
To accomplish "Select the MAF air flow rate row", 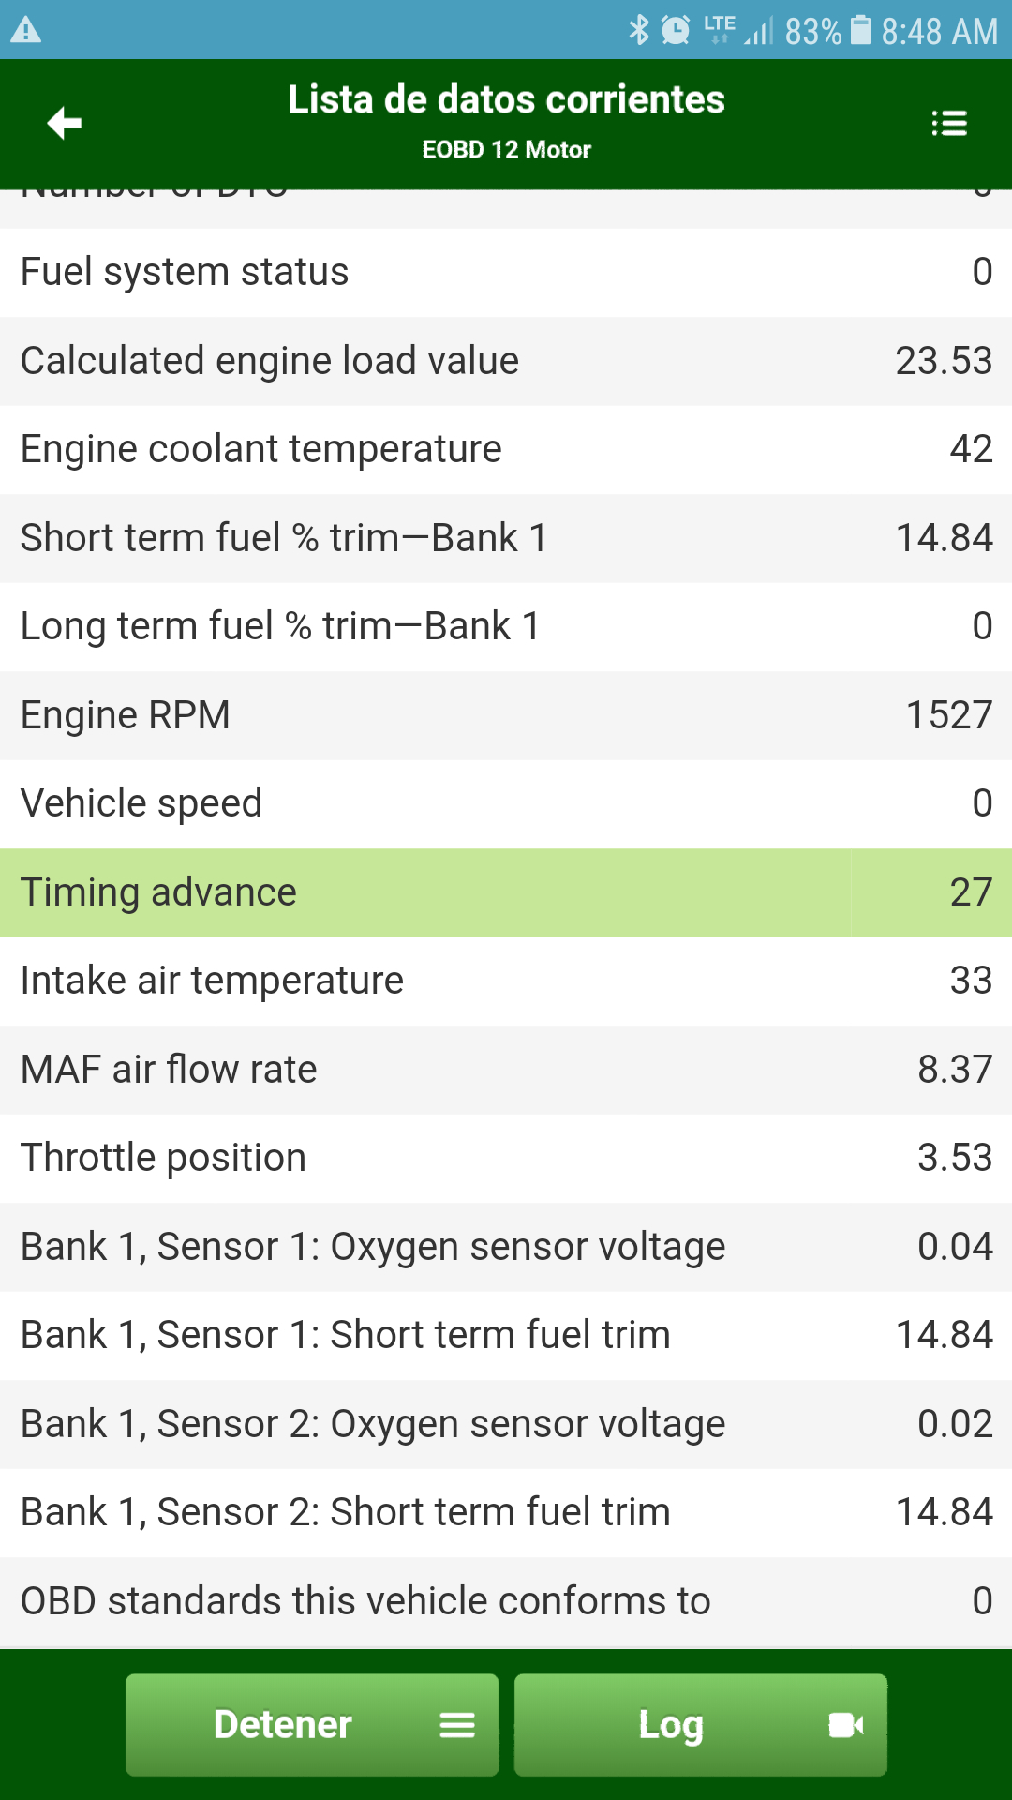I will tap(506, 1070).
